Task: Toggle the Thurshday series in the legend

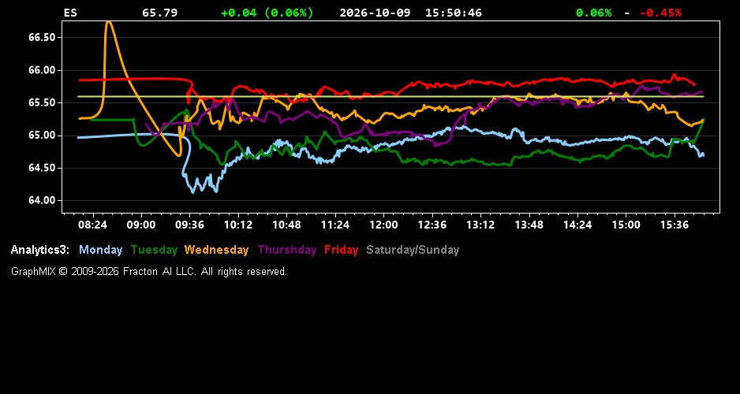Action: click(x=287, y=251)
